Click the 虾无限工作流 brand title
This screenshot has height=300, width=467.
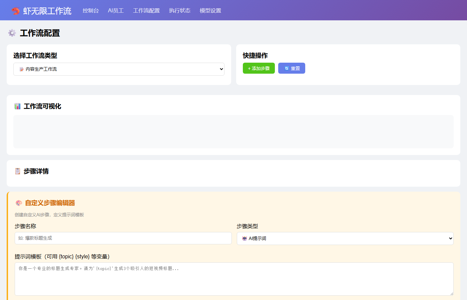47,11
